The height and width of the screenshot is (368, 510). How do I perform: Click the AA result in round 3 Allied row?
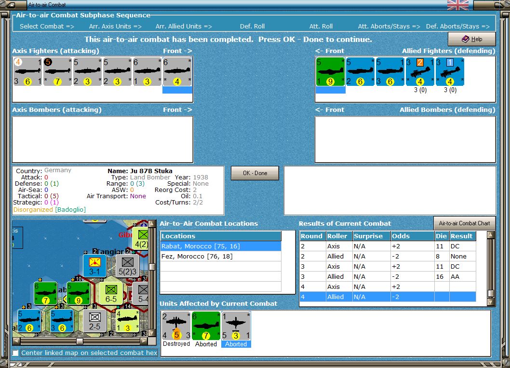pos(455,276)
